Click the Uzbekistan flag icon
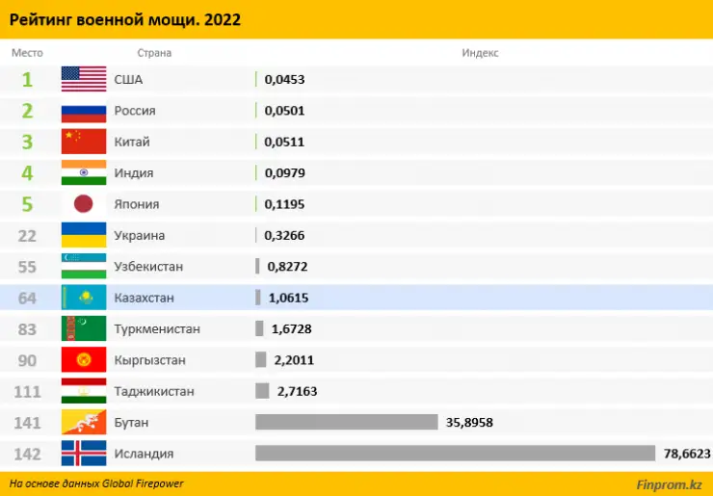 (x=84, y=267)
